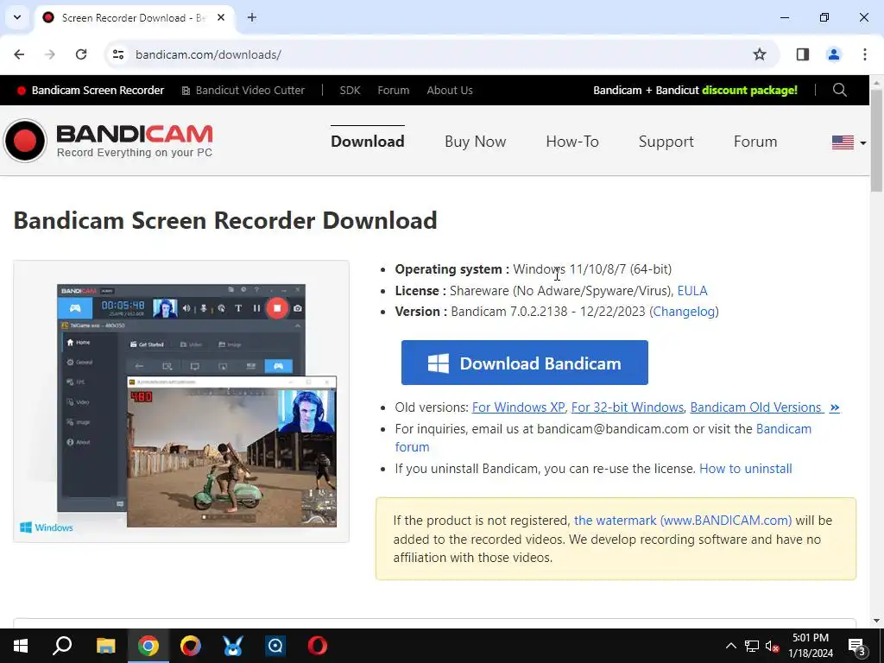The height and width of the screenshot is (663, 884).
Task: Switch to Chrome in the taskbar
Action: coord(148,646)
